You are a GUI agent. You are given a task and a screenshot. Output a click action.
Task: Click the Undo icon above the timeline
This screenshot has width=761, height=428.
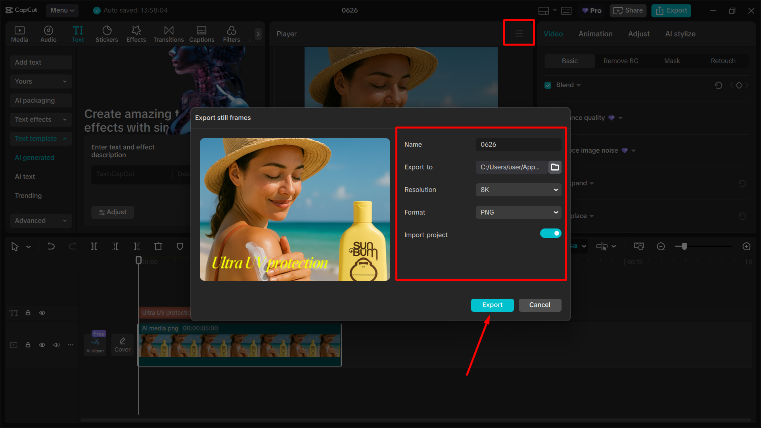(51, 246)
